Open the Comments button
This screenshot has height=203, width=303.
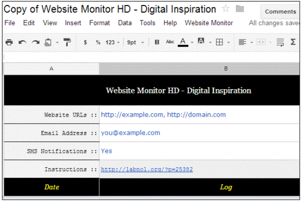point(280,12)
